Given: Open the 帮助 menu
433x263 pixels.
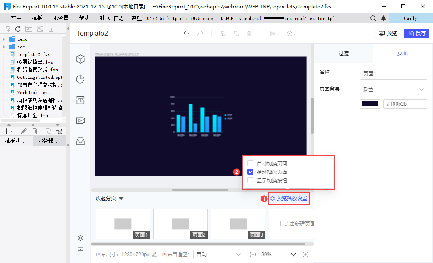Looking at the screenshot, I should (x=84, y=18).
